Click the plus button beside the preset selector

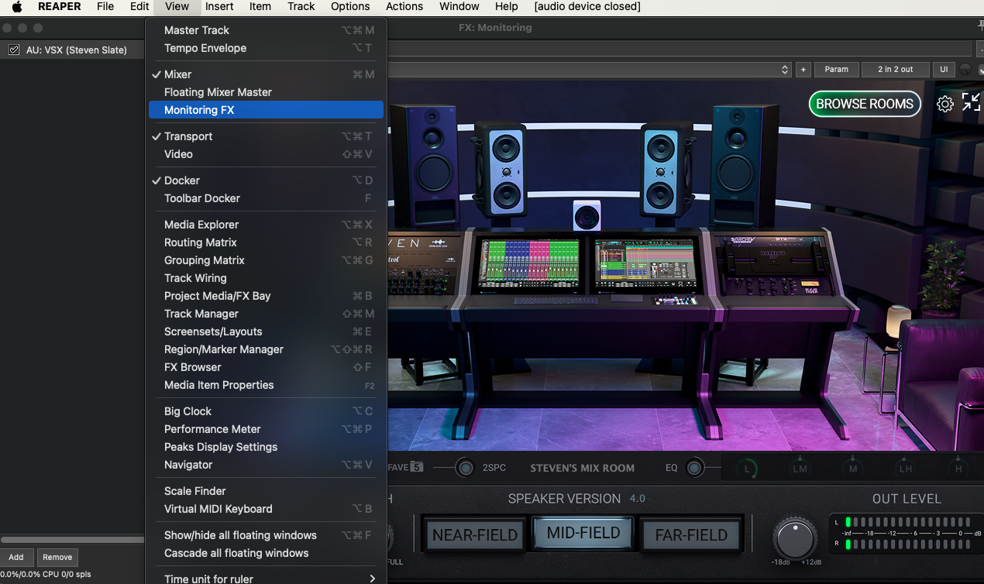click(x=803, y=69)
